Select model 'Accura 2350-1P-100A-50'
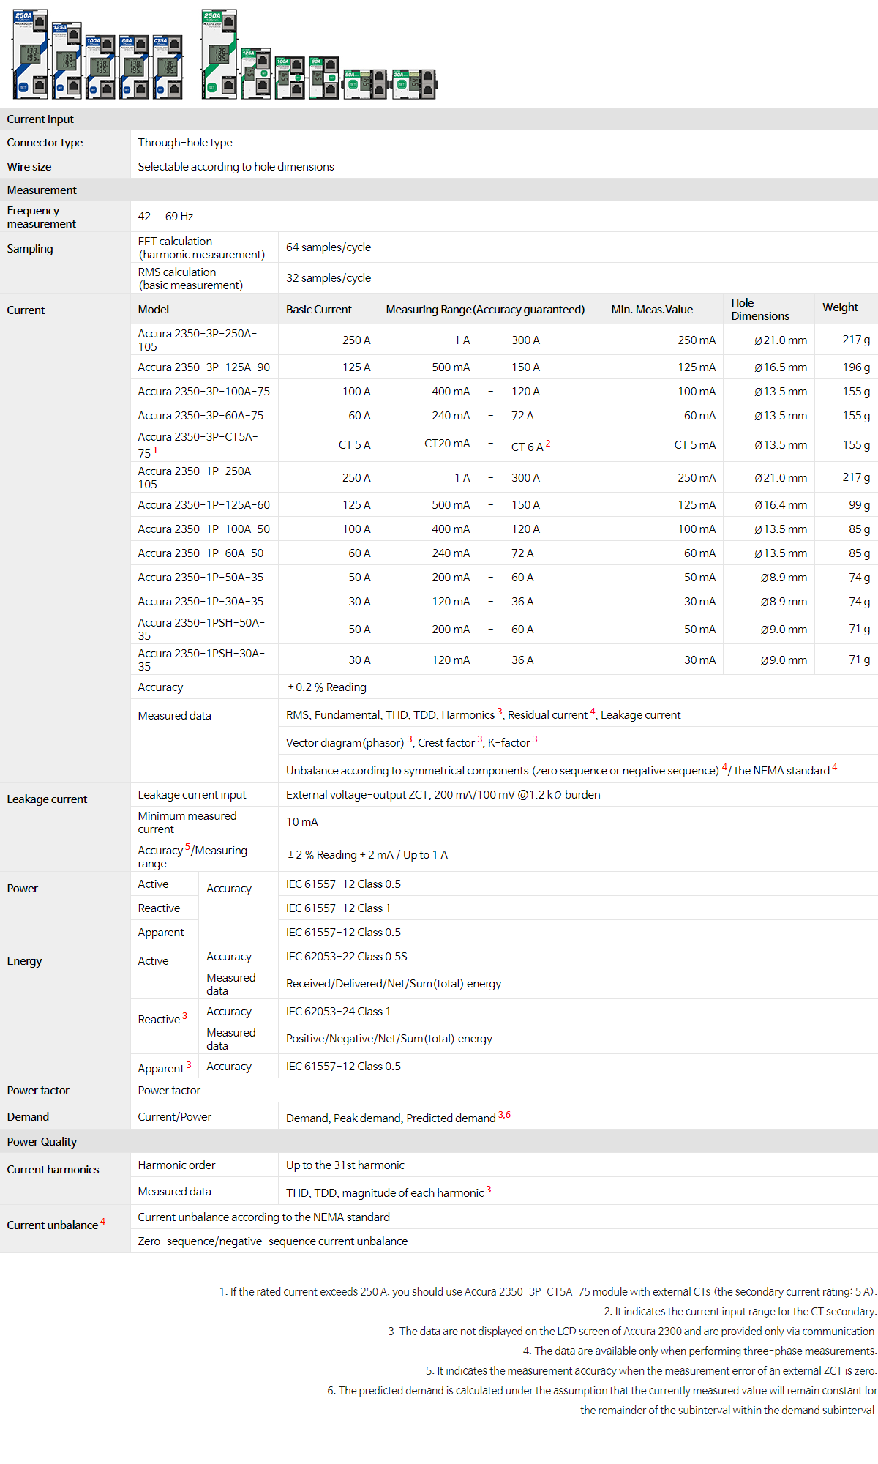 click(x=203, y=529)
